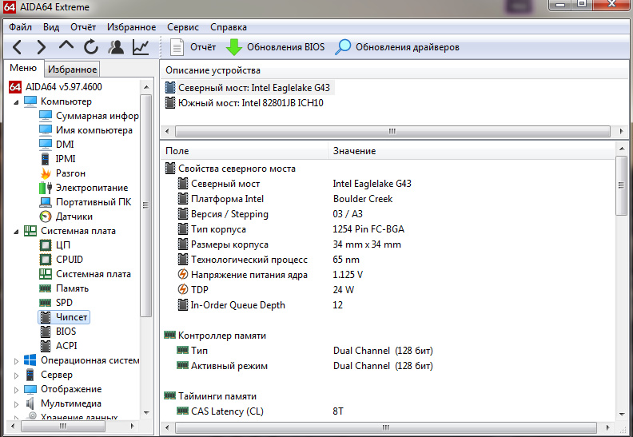Click the device description horizontal scrollbar

[x=392, y=132]
